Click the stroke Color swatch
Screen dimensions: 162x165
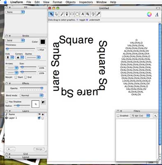43,42
